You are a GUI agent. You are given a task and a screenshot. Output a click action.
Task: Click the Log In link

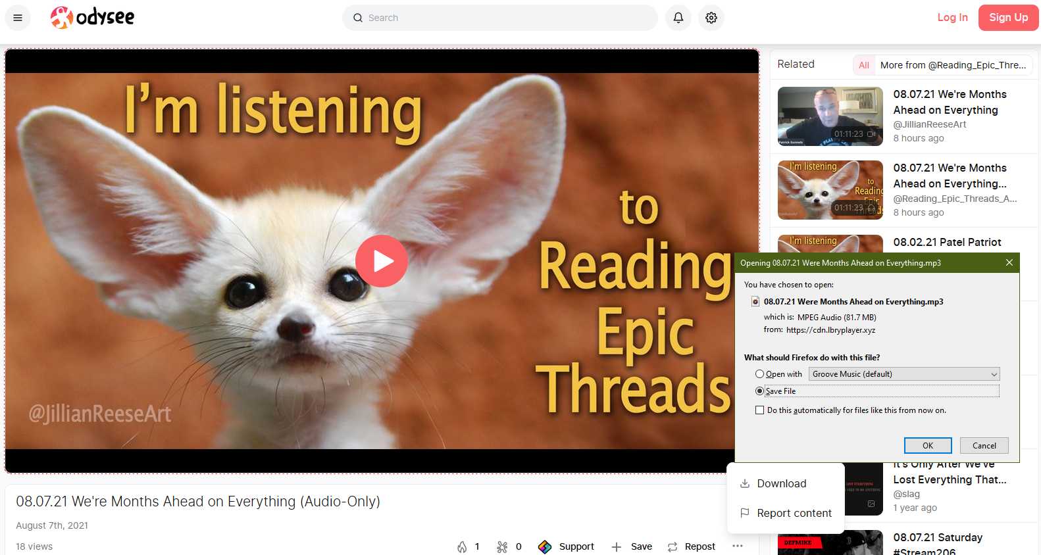[952, 18]
